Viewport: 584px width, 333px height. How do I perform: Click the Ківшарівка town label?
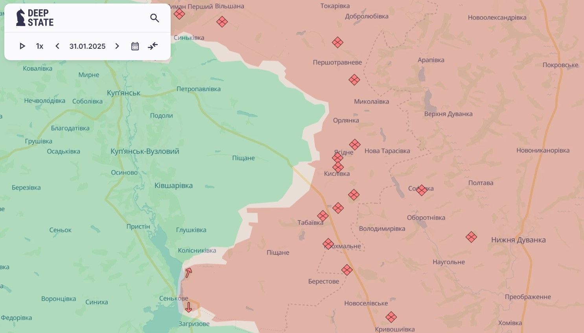pos(173,186)
